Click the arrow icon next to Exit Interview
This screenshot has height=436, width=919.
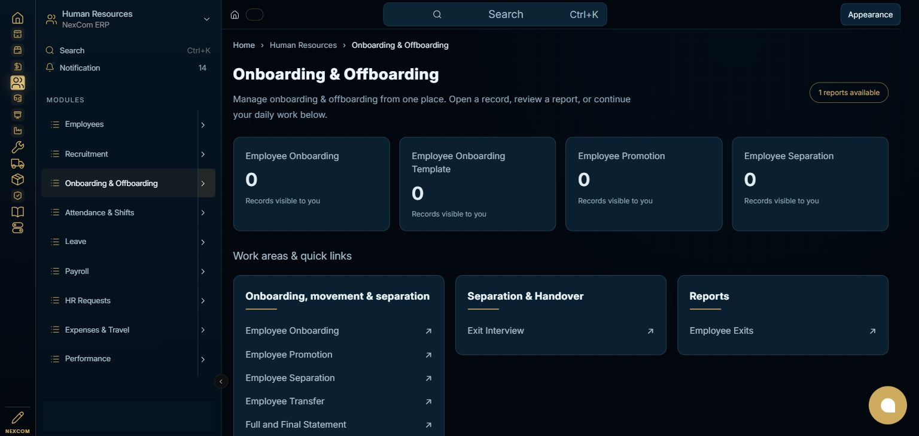pyautogui.click(x=650, y=331)
